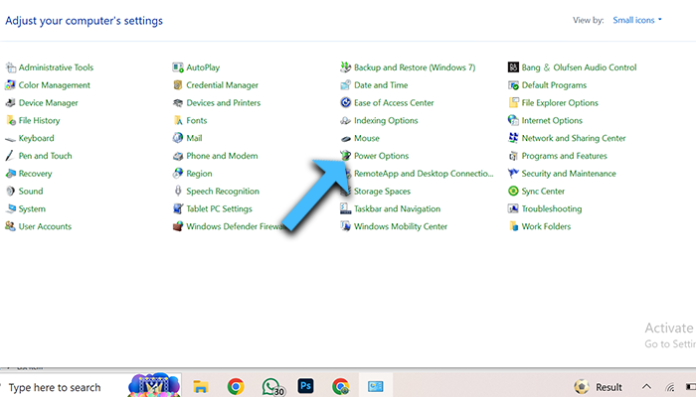This screenshot has height=397, width=696.
Task: Open the Devices and Printers icon
Action: click(178, 103)
